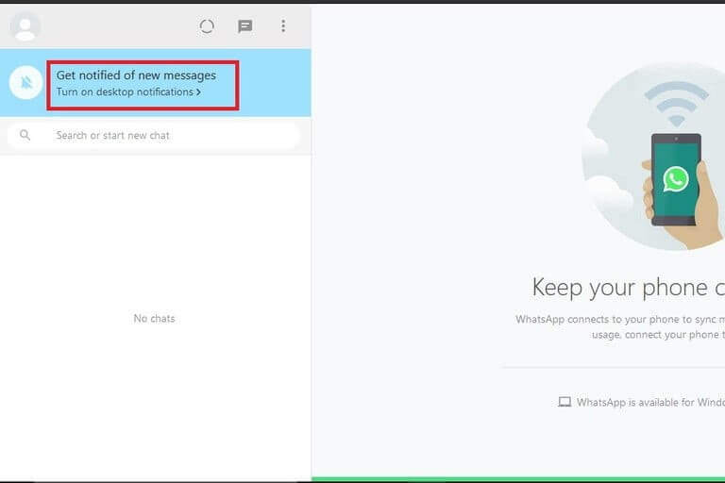
Task: Focus the 'Search or start new chat' field
Action: pos(154,136)
